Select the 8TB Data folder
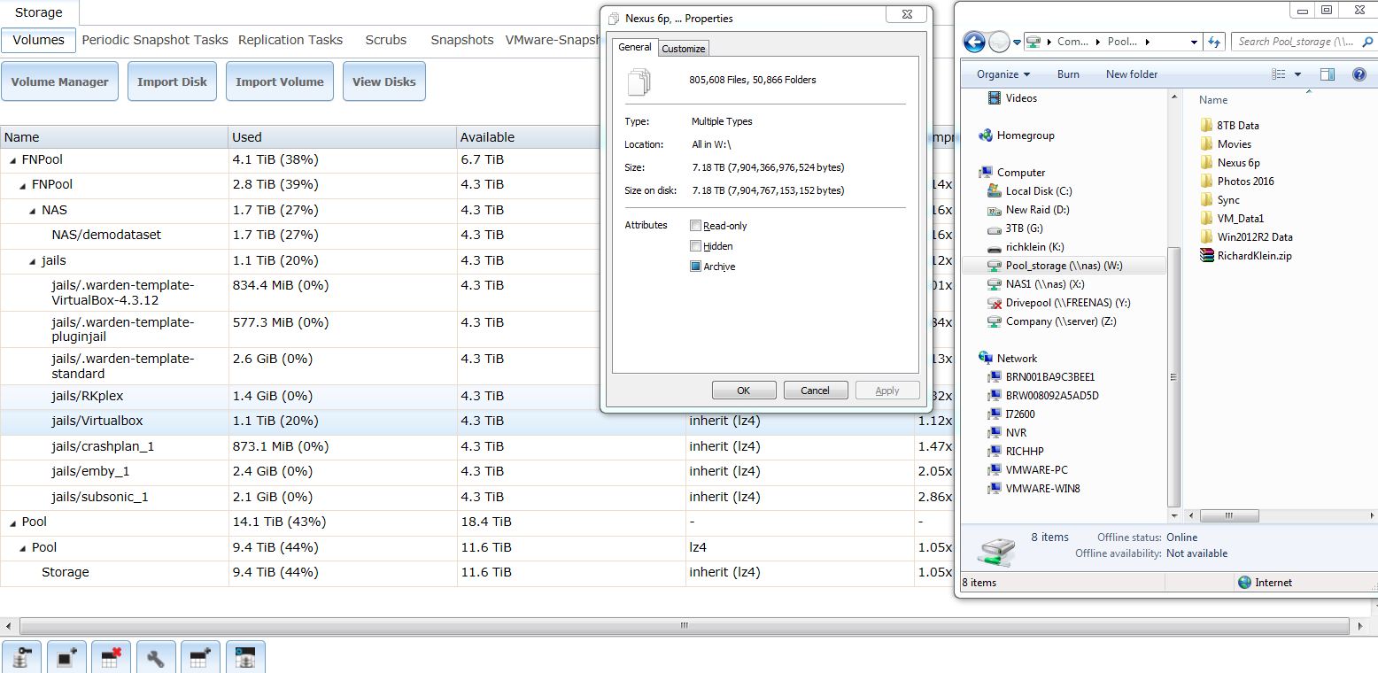The image size is (1378, 673). coord(1228,126)
